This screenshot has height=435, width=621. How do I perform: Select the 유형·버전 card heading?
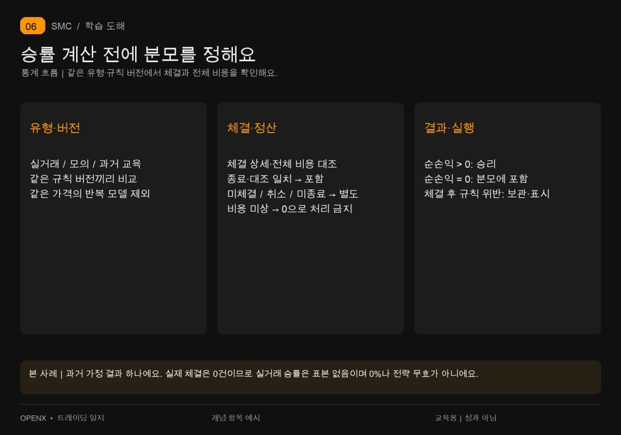point(55,128)
